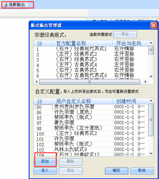Click left arrow of horizontal scrollbar
This screenshot has height=179, width=159.
point(36,82)
